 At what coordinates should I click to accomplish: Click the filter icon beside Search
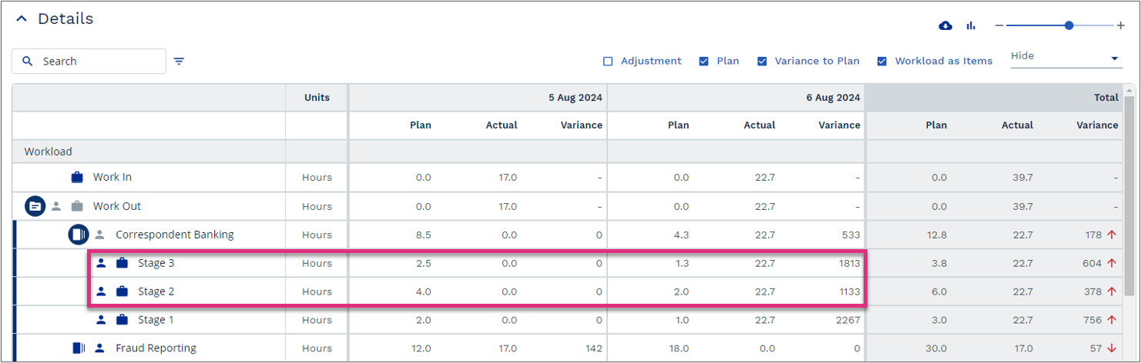click(x=179, y=62)
